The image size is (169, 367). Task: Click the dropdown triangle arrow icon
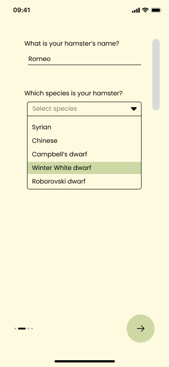click(133, 109)
